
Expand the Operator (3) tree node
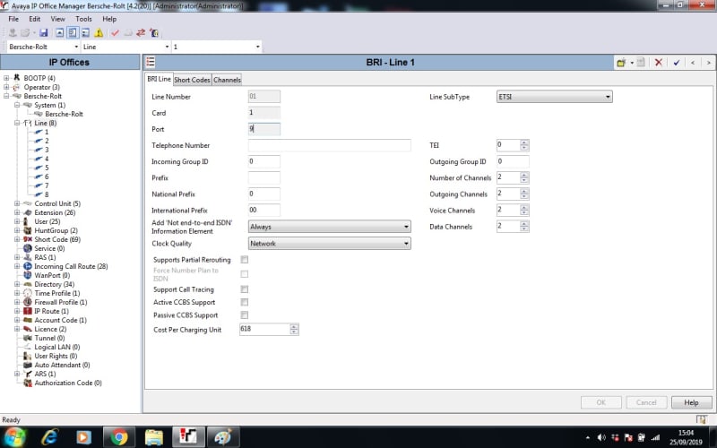point(6,87)
